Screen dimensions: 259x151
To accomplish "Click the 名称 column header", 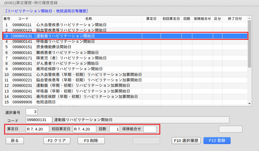I will (x=88, y=19).
